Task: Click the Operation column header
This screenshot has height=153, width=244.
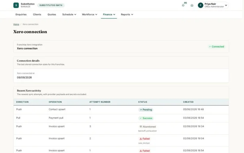Action: (55, 102)
